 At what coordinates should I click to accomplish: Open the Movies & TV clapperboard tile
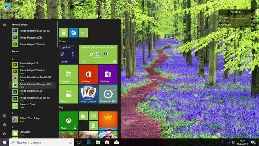(83, 116)
